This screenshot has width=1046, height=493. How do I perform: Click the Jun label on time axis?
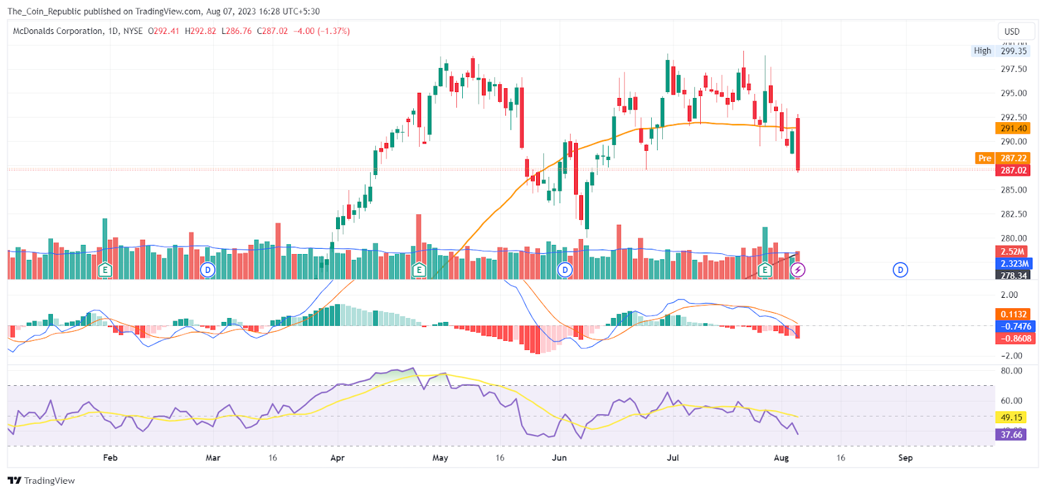560,458
